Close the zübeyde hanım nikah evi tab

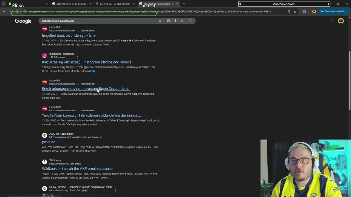pos(90,4)
